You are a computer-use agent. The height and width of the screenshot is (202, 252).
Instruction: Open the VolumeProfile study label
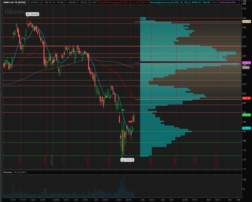tap(229, 2)
